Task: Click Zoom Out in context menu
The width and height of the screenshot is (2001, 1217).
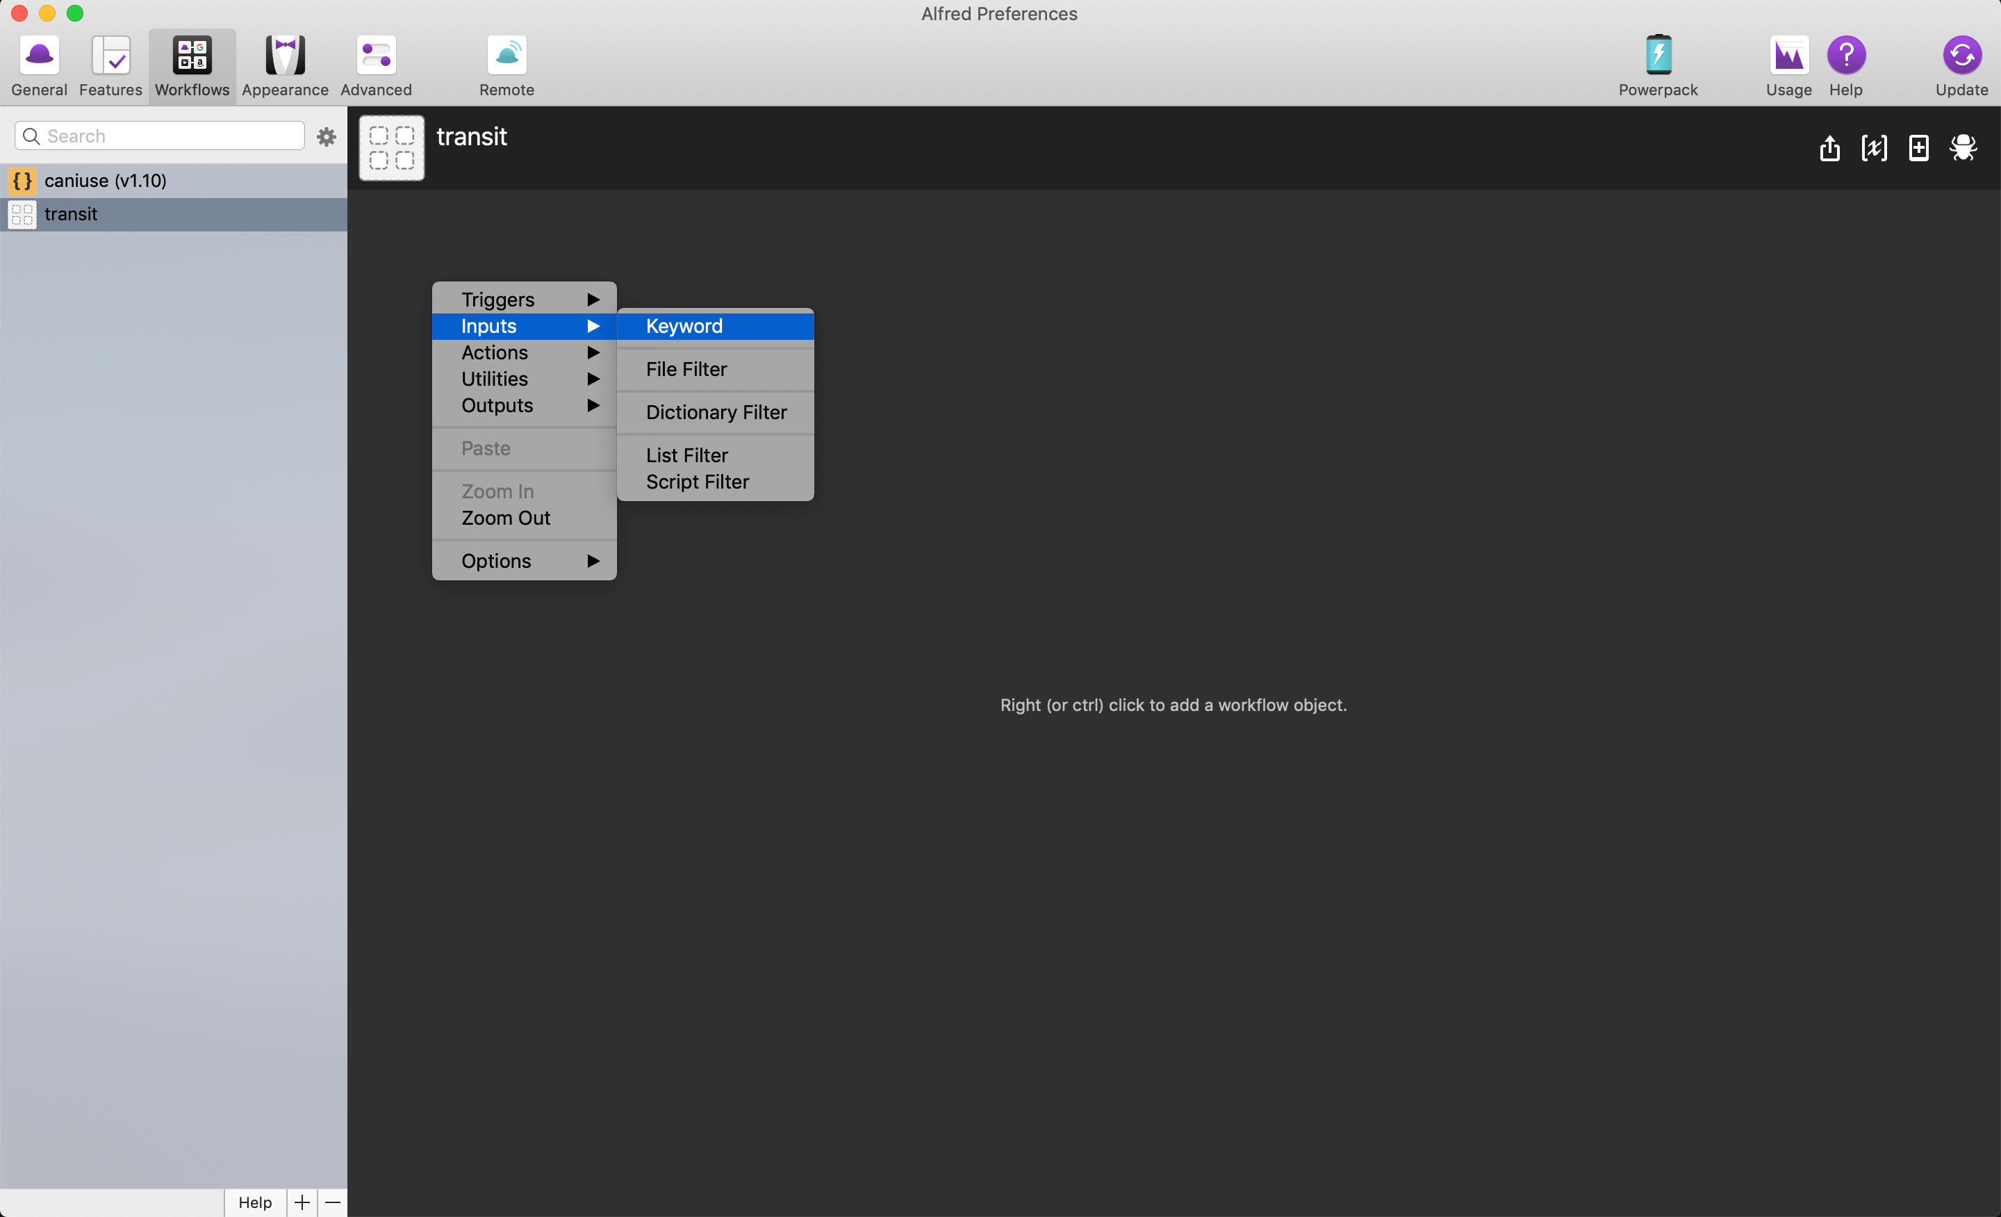Action: tap(505, 518)
